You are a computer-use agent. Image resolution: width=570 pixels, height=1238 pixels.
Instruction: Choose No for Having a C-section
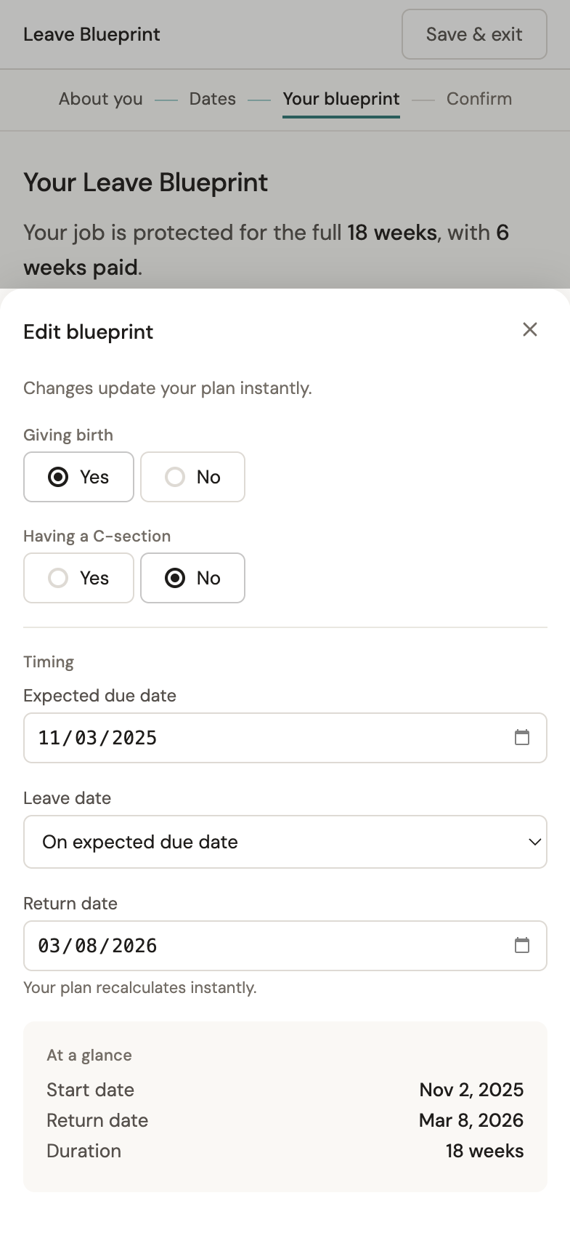(x=192, y=578)
